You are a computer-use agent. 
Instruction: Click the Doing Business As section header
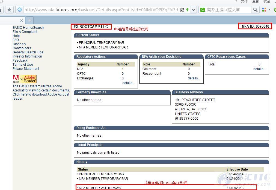point(171,128)
